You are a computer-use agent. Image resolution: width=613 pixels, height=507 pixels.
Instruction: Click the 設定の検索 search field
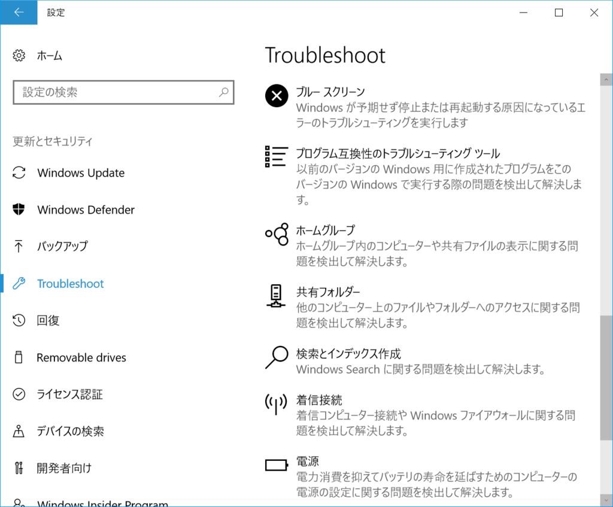pyautogui.click(x=123, y=92)
